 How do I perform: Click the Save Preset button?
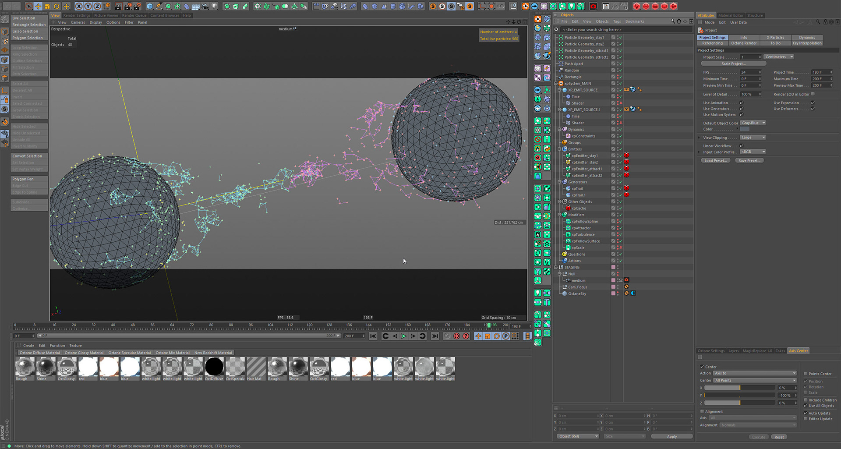click(x=749, y=160)
